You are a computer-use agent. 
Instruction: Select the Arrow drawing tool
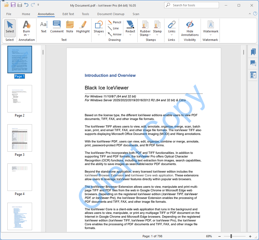[x=115, y=34]
